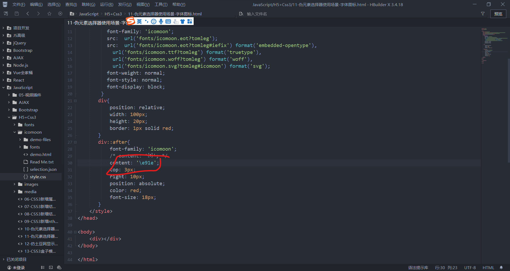
Task: Click the Run/preview play icon in toolbar
Action: click(x=60, y=14)
